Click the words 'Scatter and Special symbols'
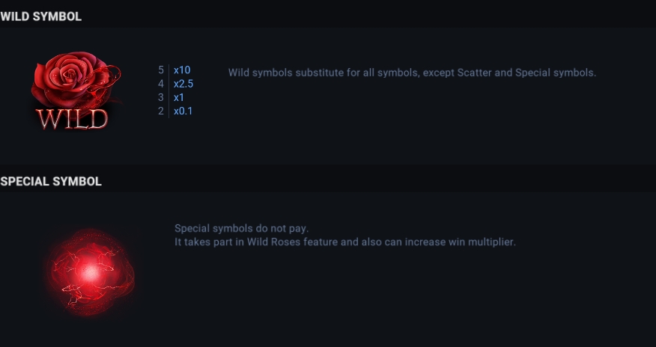The height and width of the screenshot is (347, 656). (x=526, y=73)
